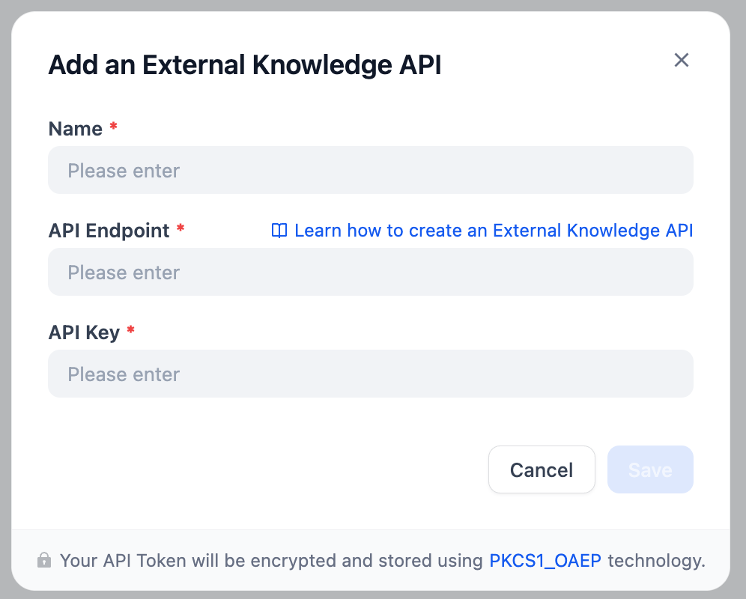Click the API Endpoint field label
The width and height of the screenshot is (746, 599).
(x=109, y=231)
